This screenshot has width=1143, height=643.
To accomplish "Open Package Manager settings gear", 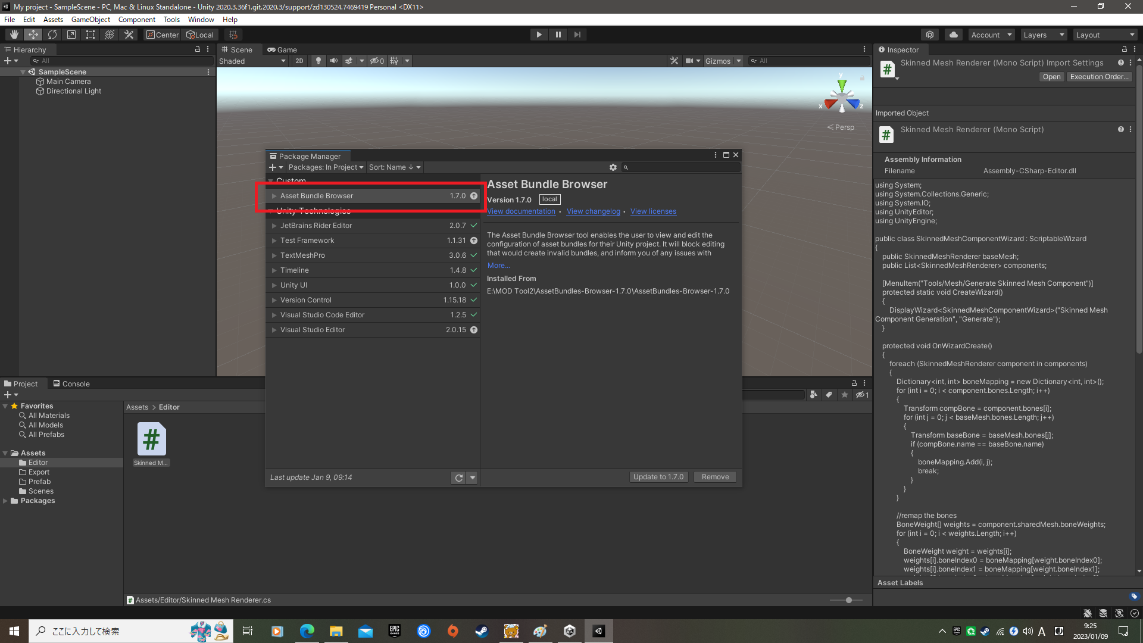I will coord(613,167).
